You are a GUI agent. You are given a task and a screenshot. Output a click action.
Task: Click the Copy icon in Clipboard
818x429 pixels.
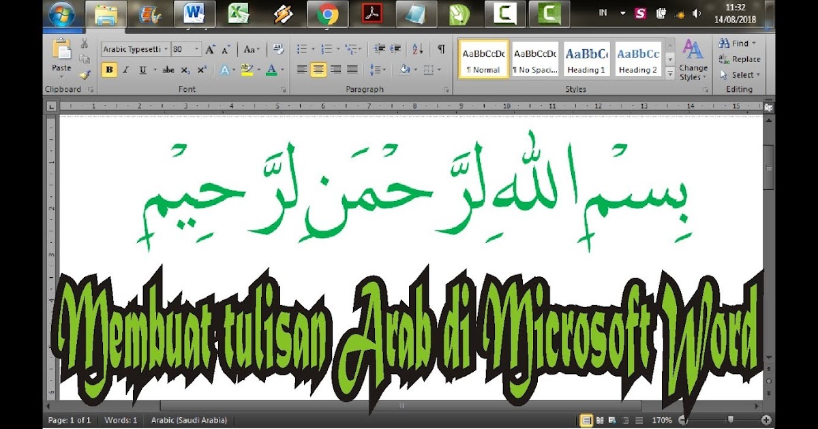[85, 59]
